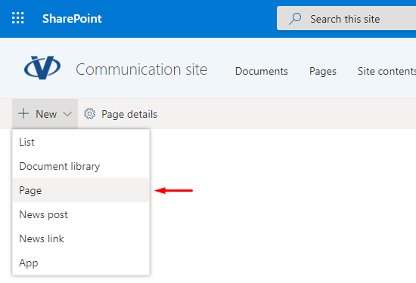Click the Page details gear icon
This screenshot has width=416, height=283.
90,114
